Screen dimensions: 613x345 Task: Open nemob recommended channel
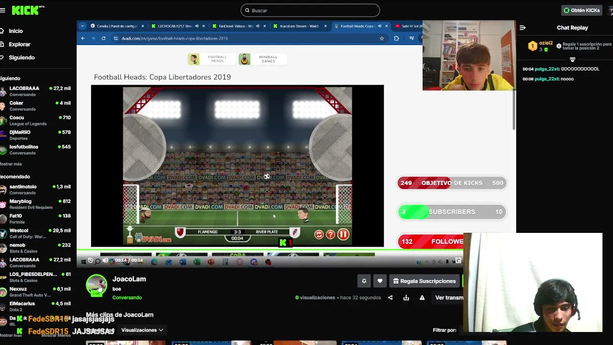(36, 248)
